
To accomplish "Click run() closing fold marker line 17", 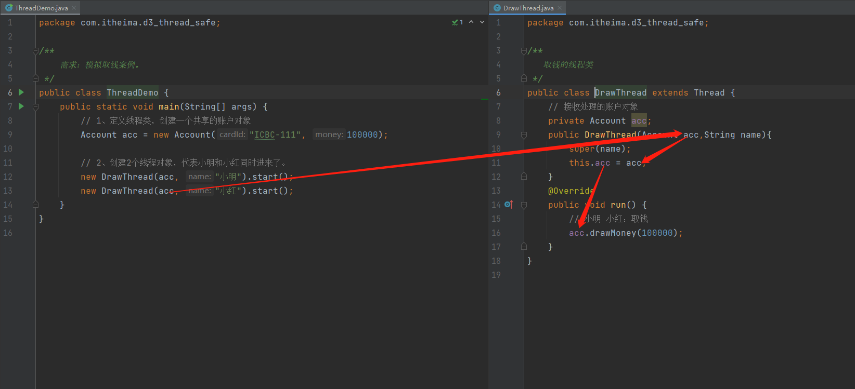I will pos(524,247).
